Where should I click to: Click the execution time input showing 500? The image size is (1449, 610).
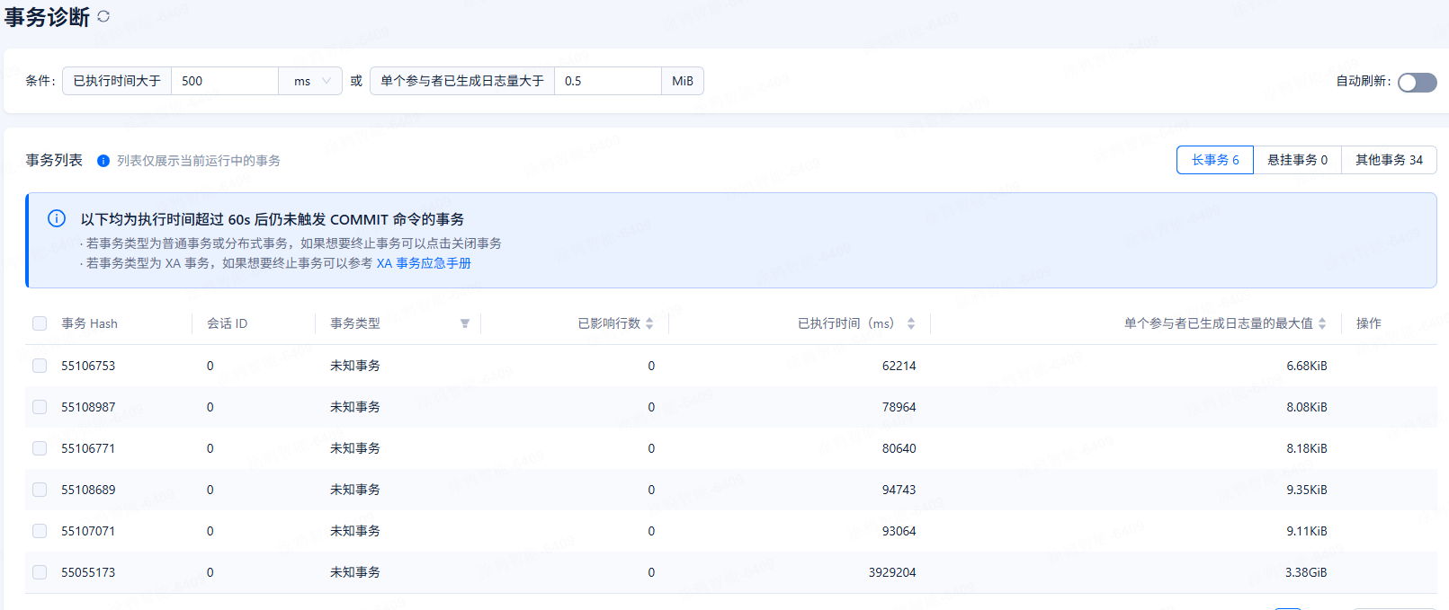[x=224, y=81]
